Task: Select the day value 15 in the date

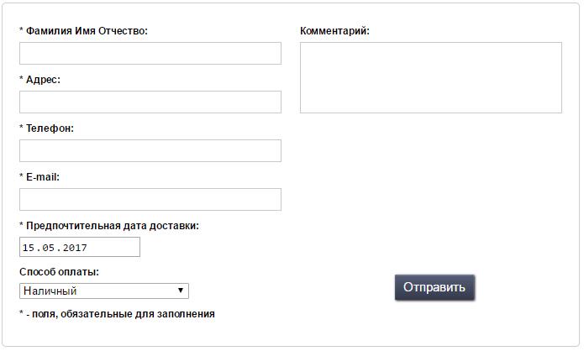Action: click(29, 248)
